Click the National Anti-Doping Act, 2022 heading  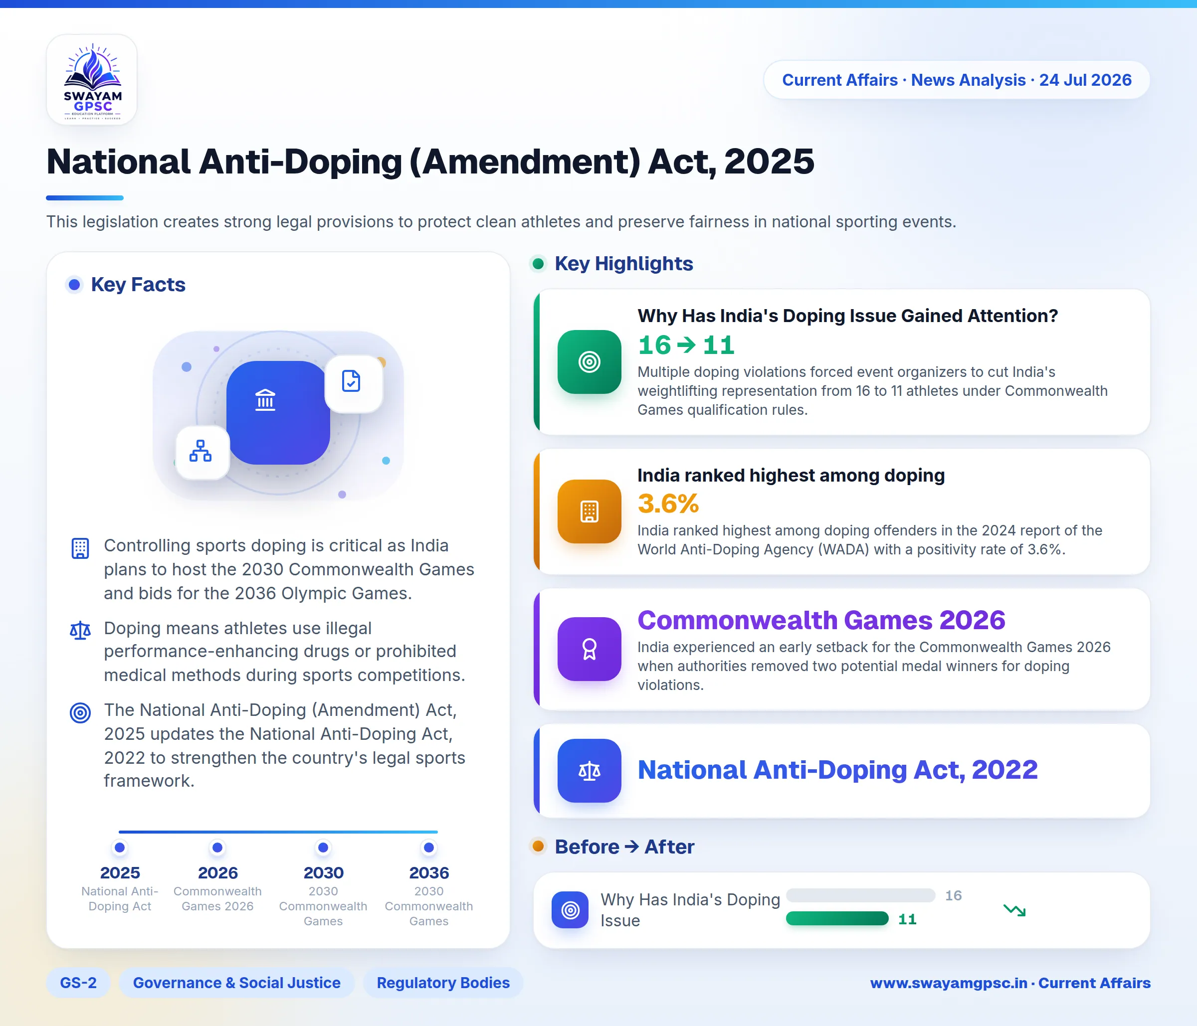pyautogui.click(x=838, y=770)
